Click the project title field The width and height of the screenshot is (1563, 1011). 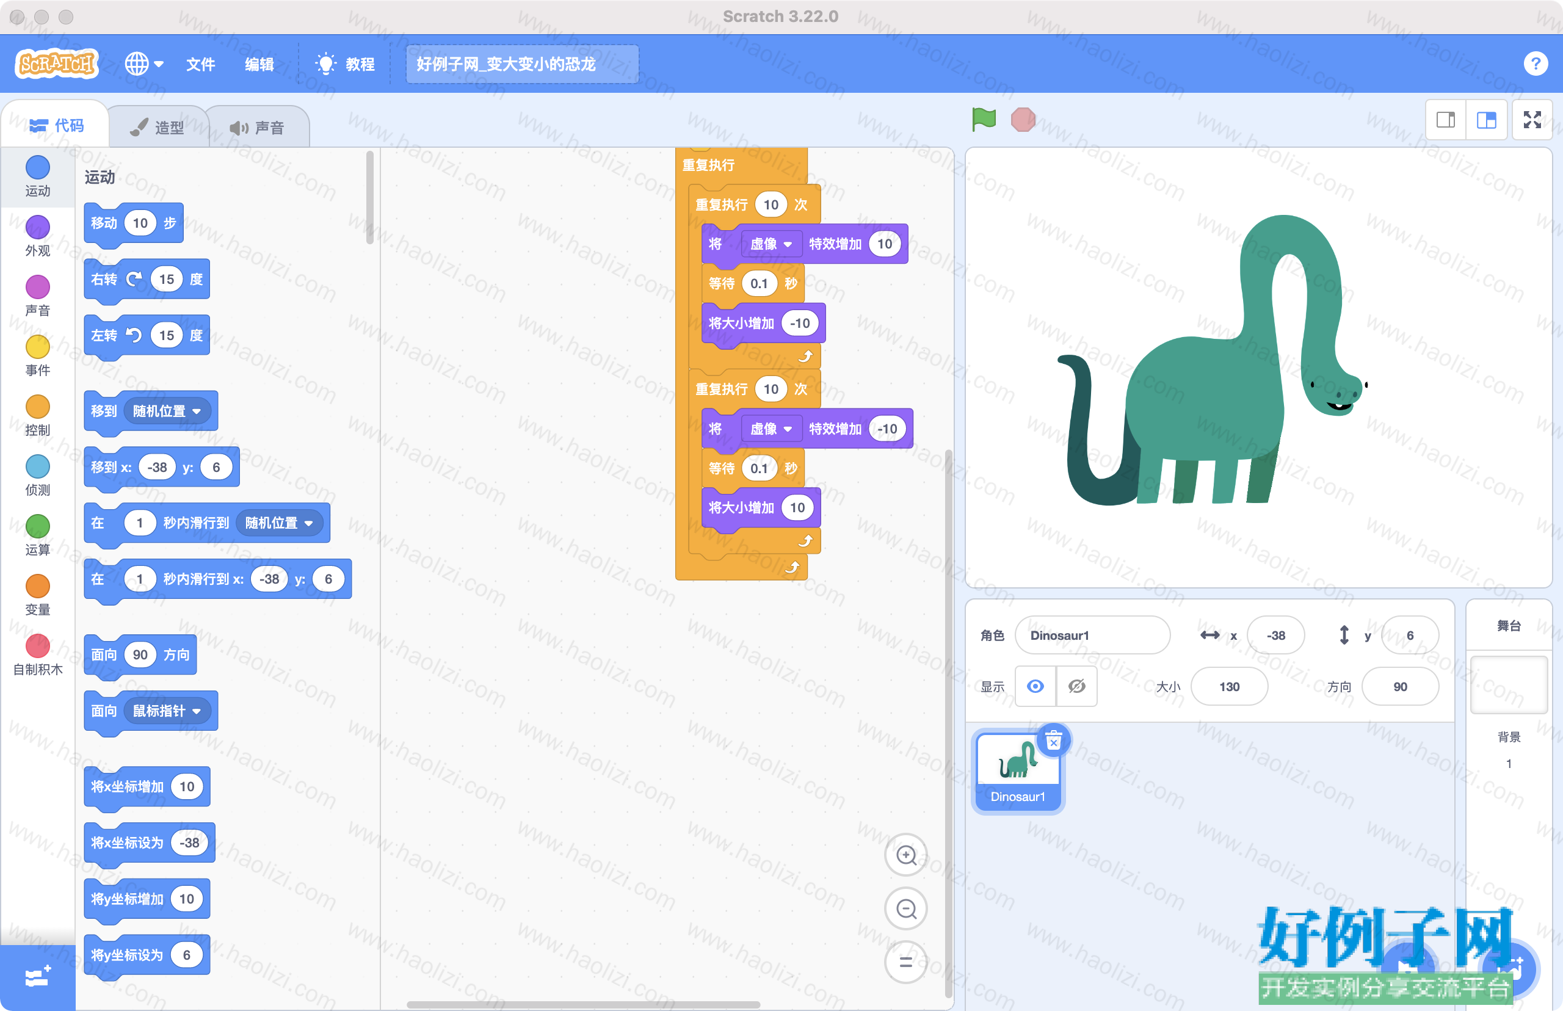pyautogui.click(x=522, y=63)
